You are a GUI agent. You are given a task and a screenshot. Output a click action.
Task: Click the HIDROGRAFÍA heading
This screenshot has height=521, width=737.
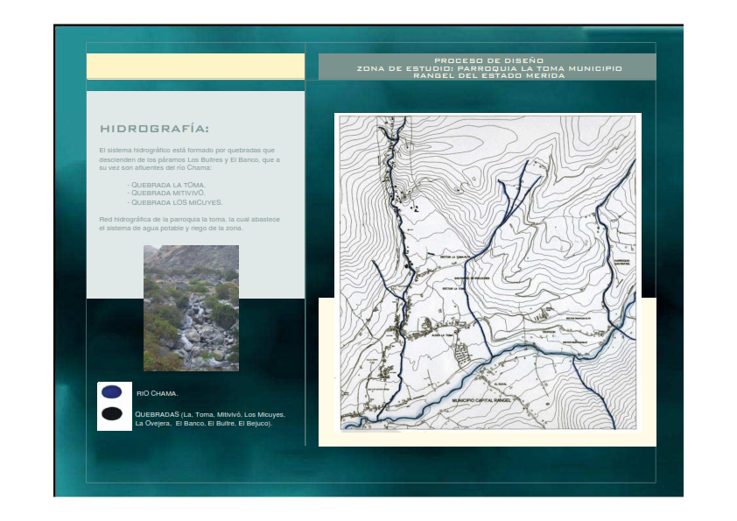coord(155,129)
